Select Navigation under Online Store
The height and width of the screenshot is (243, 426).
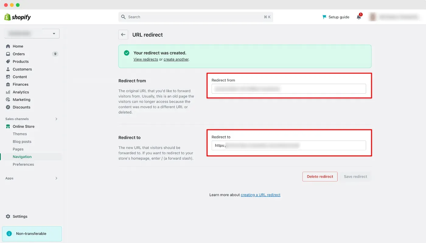click(22, 157)
